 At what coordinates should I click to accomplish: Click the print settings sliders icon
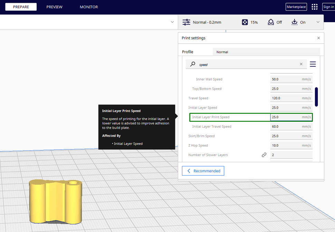coord(186,22)
